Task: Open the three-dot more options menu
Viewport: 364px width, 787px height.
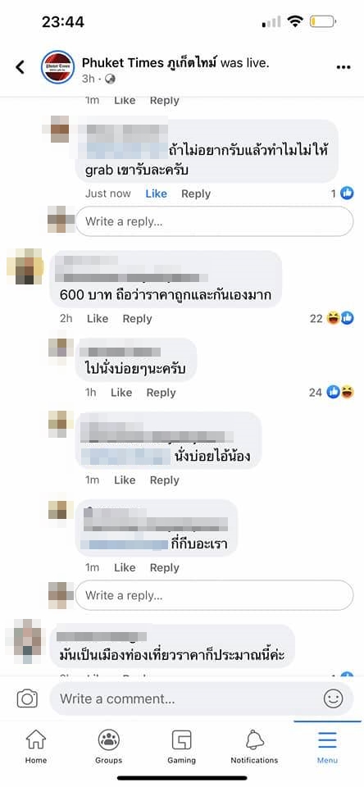Action: [344, 67]
